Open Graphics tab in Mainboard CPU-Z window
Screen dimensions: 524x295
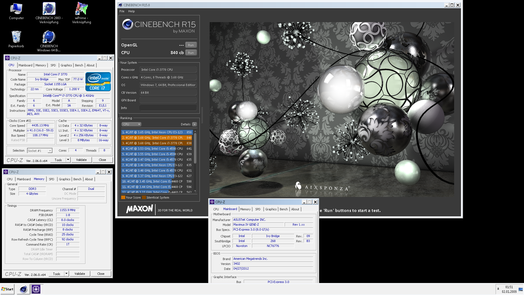tap(271, 209)
